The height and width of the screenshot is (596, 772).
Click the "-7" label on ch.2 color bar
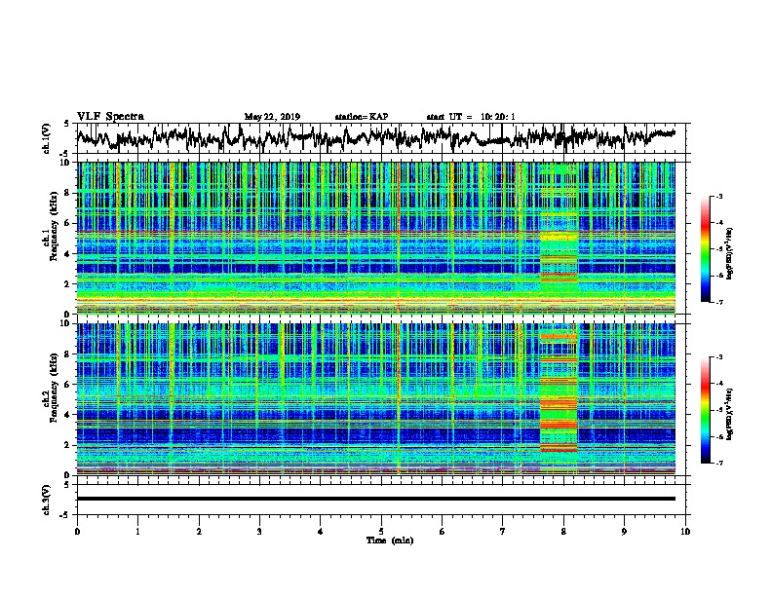pyautogui.click(x=719, y=463)
